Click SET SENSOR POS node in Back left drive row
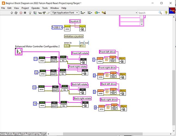The height and width of the screenshot is (136, 176). 113,91
